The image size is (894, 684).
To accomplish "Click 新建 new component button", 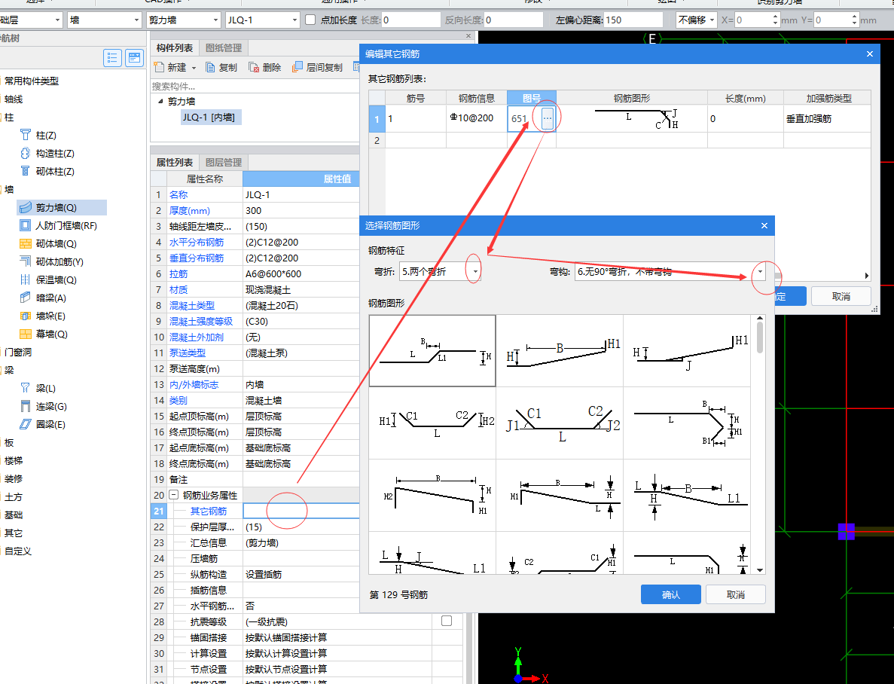I will click(x=171, y=67).
